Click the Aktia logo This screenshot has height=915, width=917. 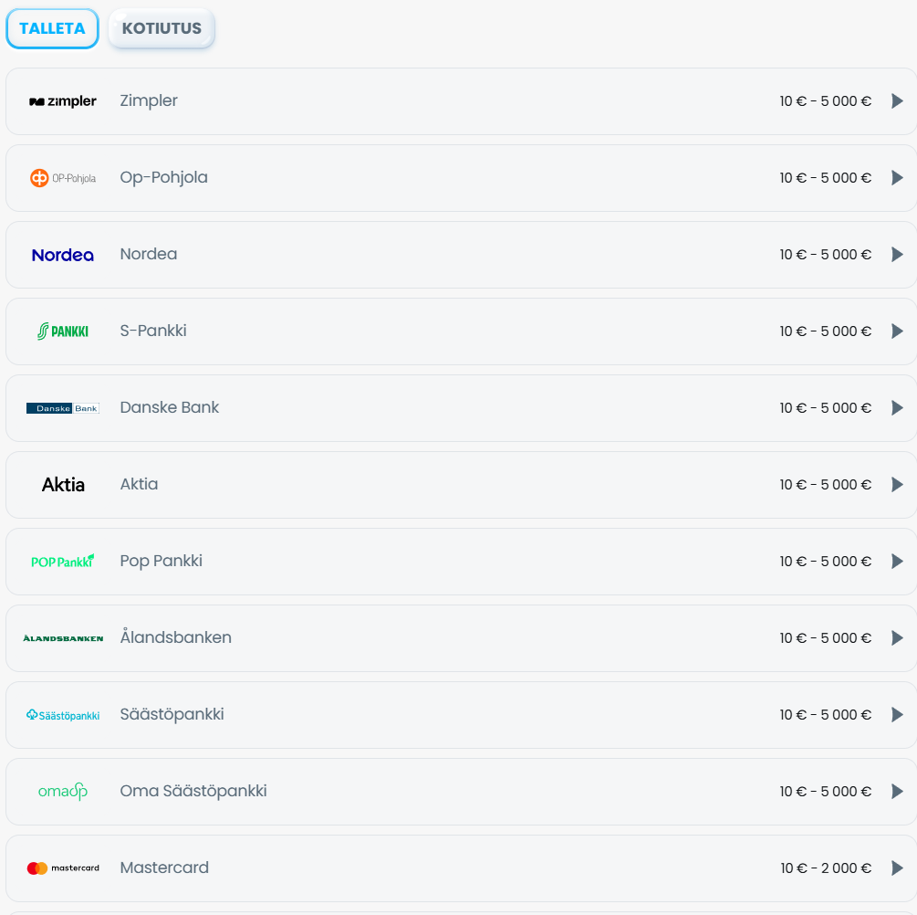tap(63, 485)
